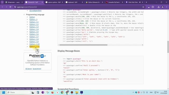Reload the PyPI page
169x95 pixels.
coord(10,7)
